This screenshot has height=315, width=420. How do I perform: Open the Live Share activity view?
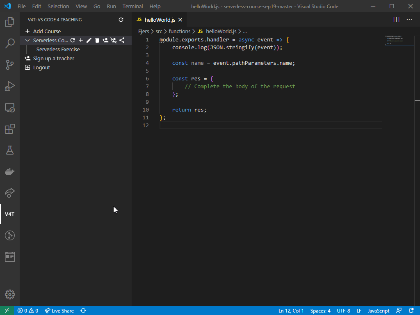[x=10, y=193]
